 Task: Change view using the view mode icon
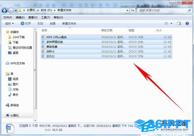[166, 23]
